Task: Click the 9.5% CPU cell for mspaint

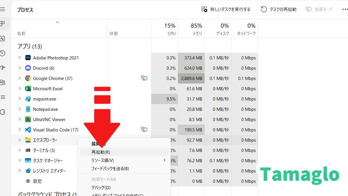Action: coord(164,99)
